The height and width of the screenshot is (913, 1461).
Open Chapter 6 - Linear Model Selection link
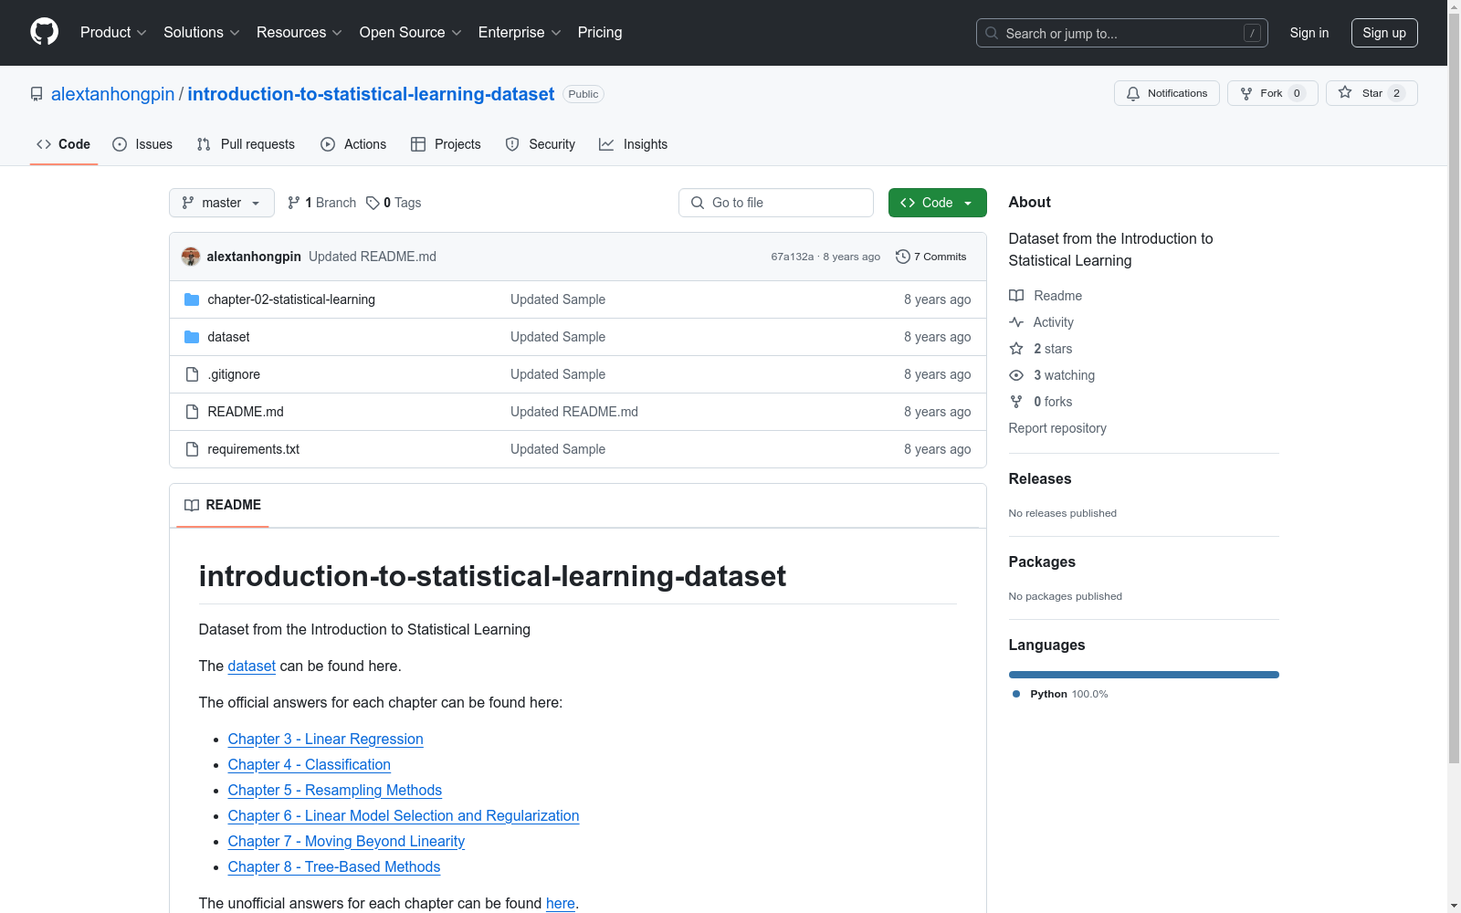pos(404,815)
